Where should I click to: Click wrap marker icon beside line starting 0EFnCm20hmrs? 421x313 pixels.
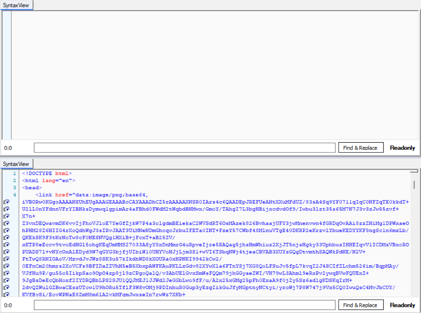click(6, 266)
